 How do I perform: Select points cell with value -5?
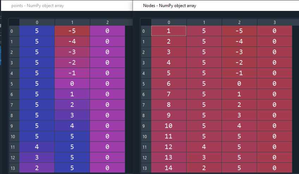(x=72, y=31)
